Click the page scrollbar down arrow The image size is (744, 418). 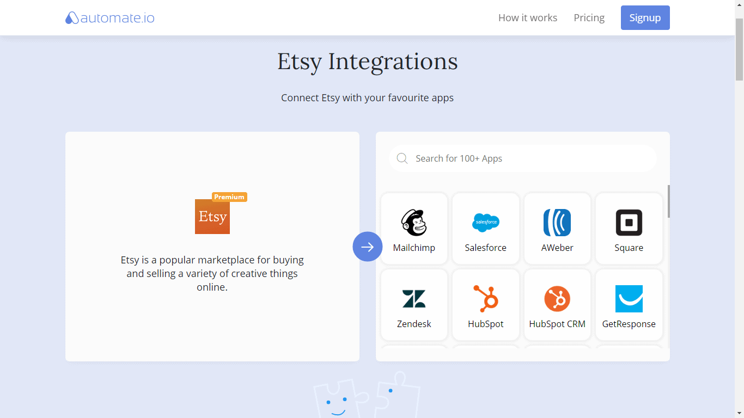pos(739,413)
